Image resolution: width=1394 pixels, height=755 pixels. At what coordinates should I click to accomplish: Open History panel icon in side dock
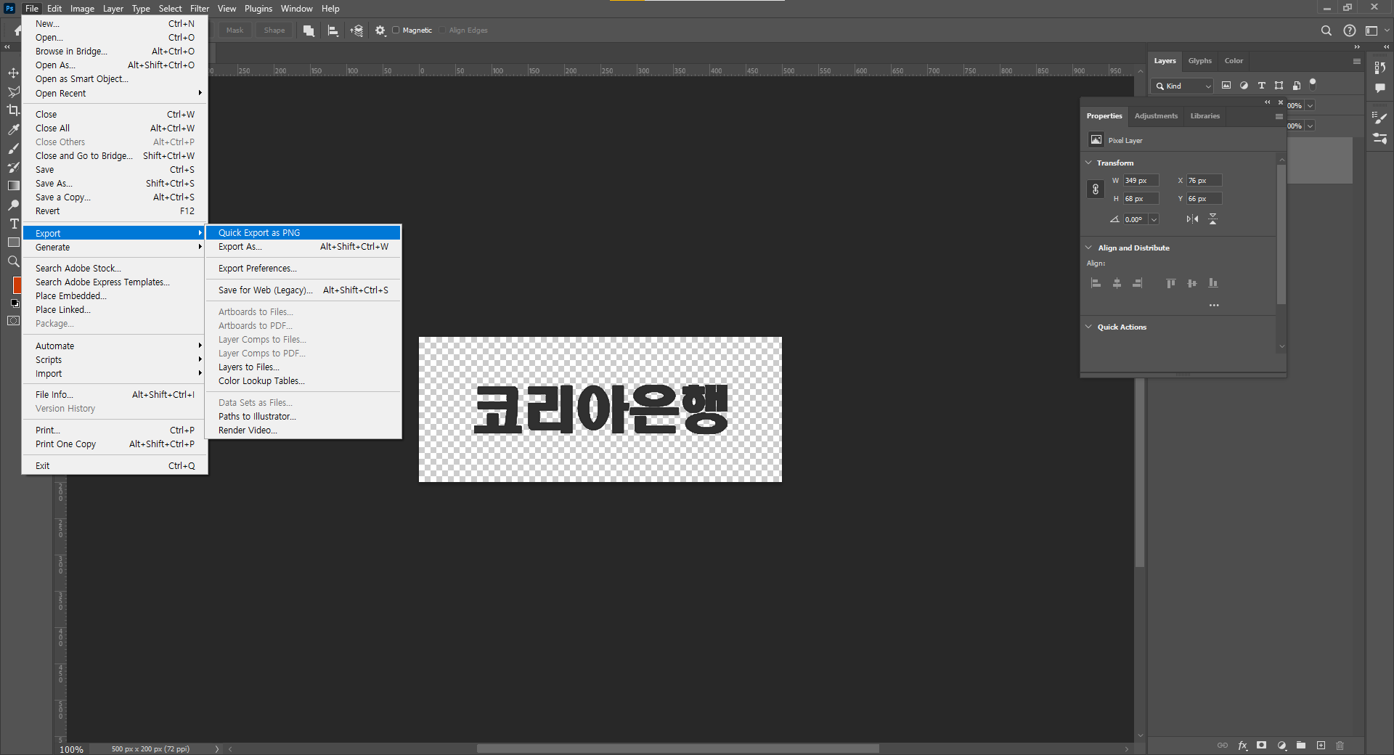point(1379,67)
